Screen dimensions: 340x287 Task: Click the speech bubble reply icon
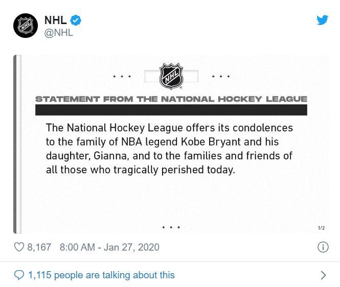click(19, 275)
